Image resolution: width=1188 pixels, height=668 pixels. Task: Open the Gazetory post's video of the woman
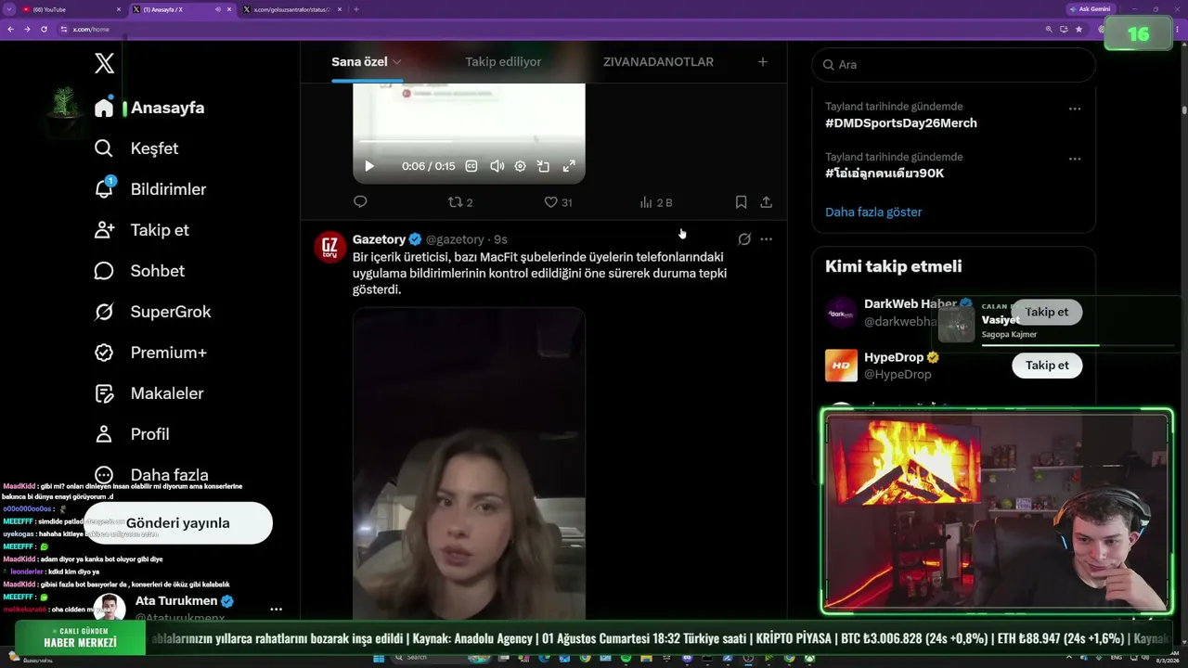(x=469, y=464)
